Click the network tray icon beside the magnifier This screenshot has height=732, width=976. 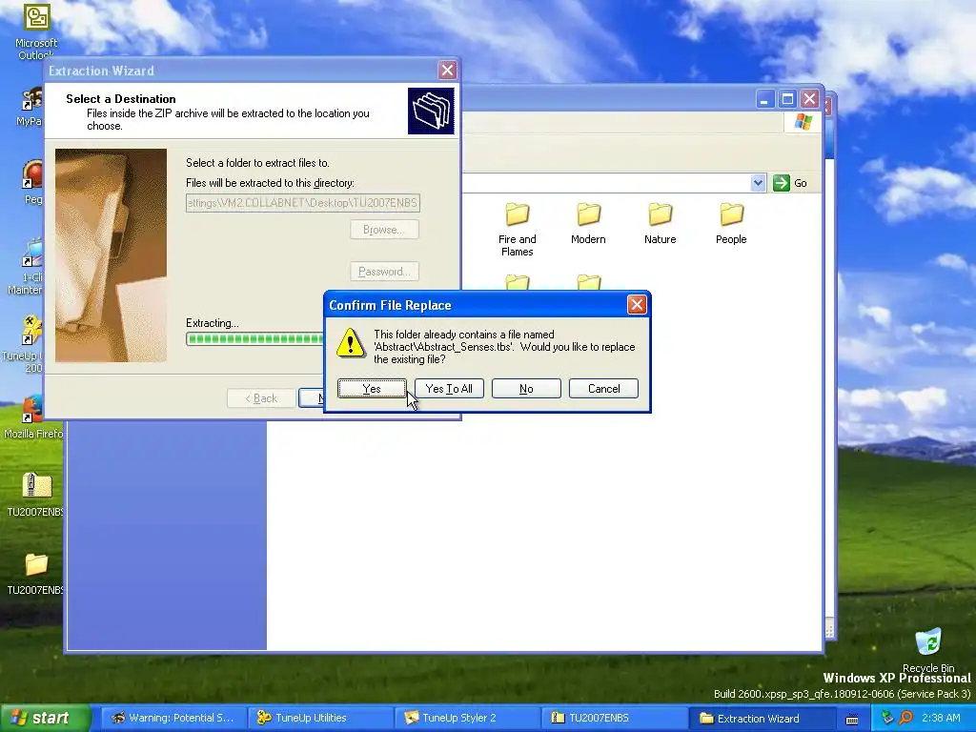pyautogui.click(x=888, y=718)
